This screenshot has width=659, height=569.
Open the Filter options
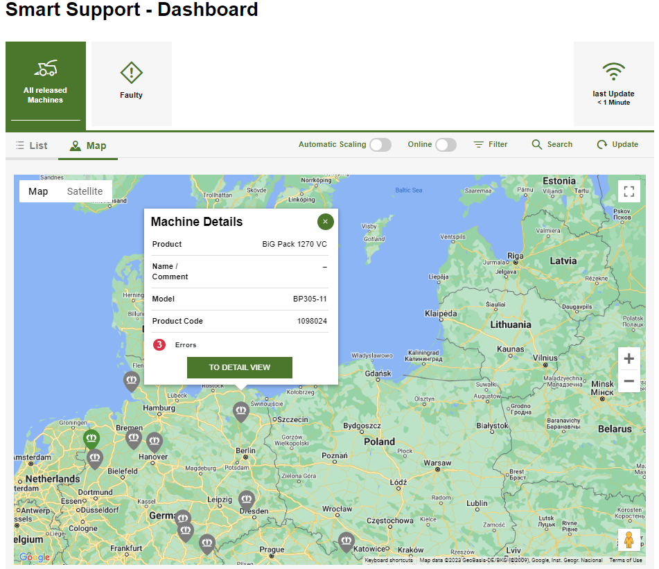coord(491,145)
